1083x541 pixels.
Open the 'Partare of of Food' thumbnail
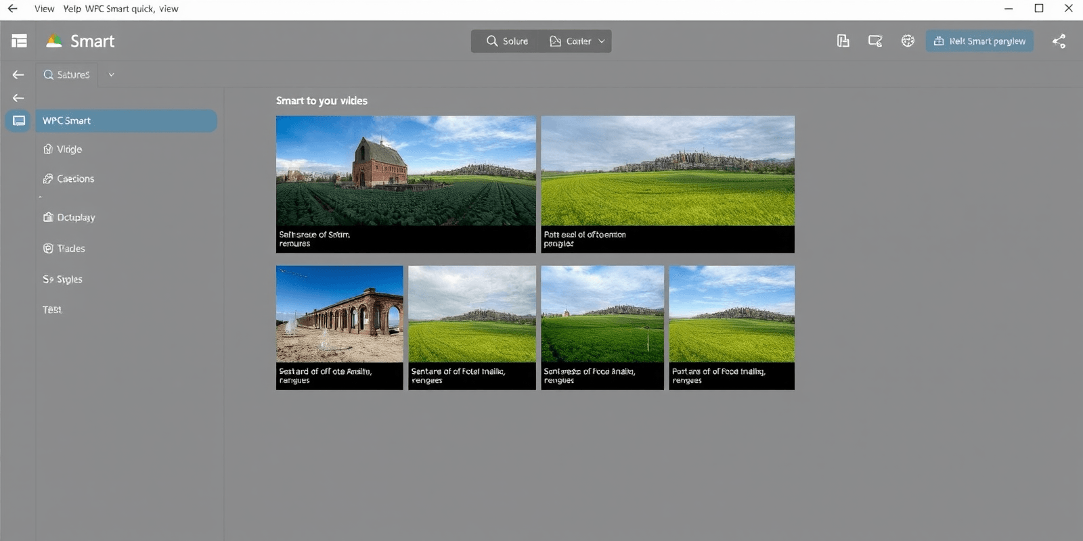coord(732,327)
